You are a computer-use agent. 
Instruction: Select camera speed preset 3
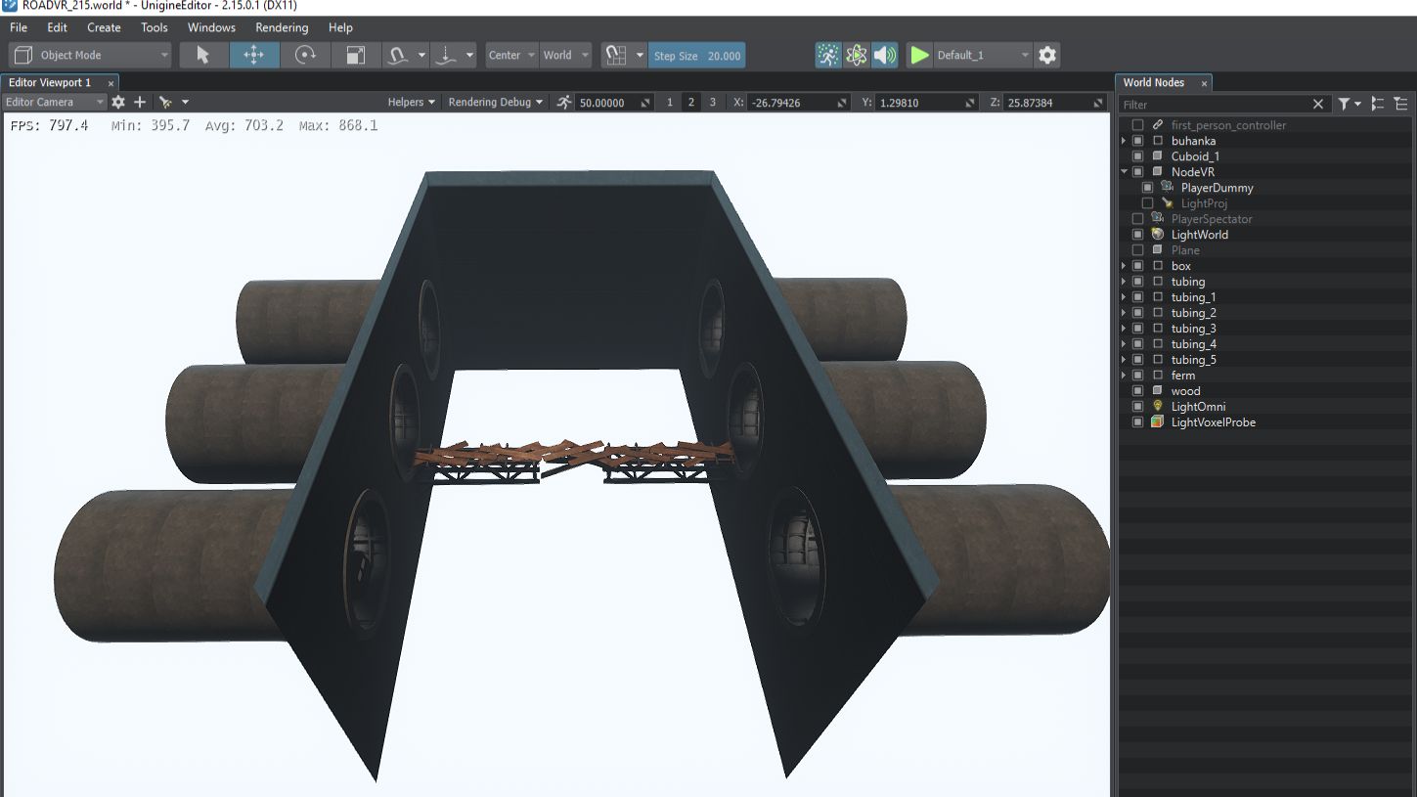(713, 102)
